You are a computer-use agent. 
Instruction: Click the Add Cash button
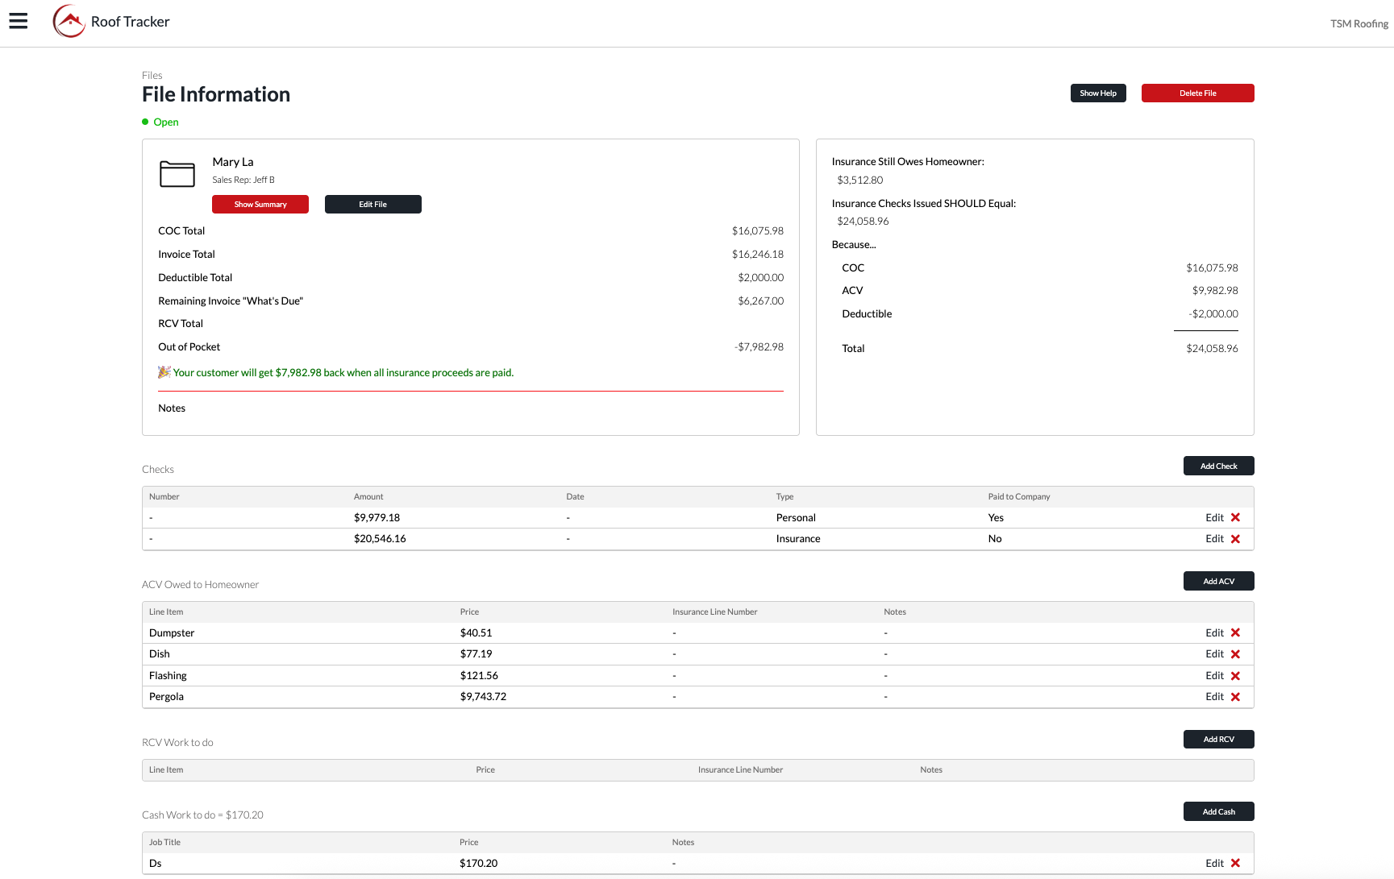pyautogui.click(x=1218, y=812)
